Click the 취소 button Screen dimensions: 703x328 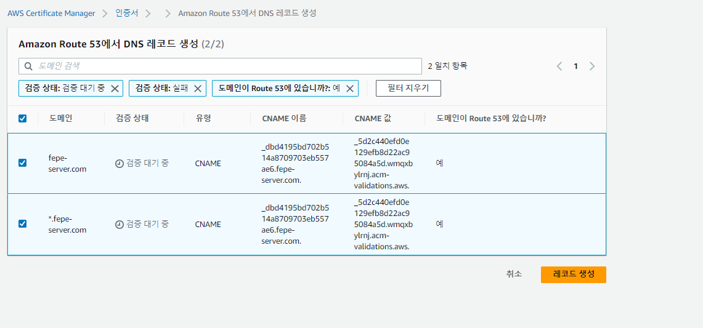tap(514, 274)
